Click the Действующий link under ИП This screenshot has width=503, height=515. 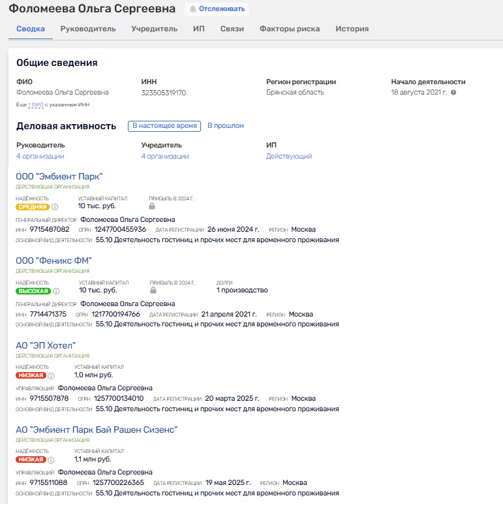[x=289, y=157]
